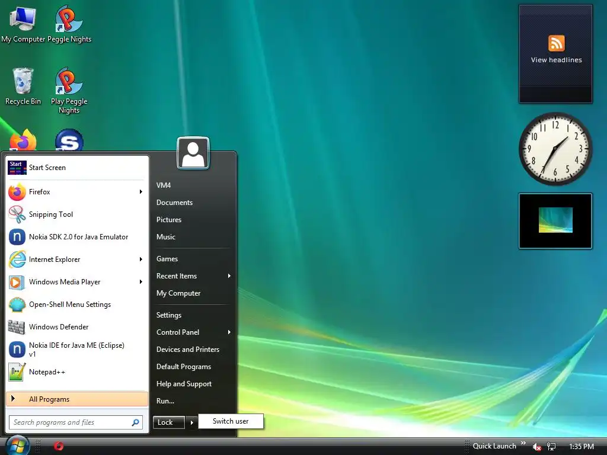Expand the Firefox submenu arrow
The height and width of the screenshot is (455, 607).
(x=141, y=192)
